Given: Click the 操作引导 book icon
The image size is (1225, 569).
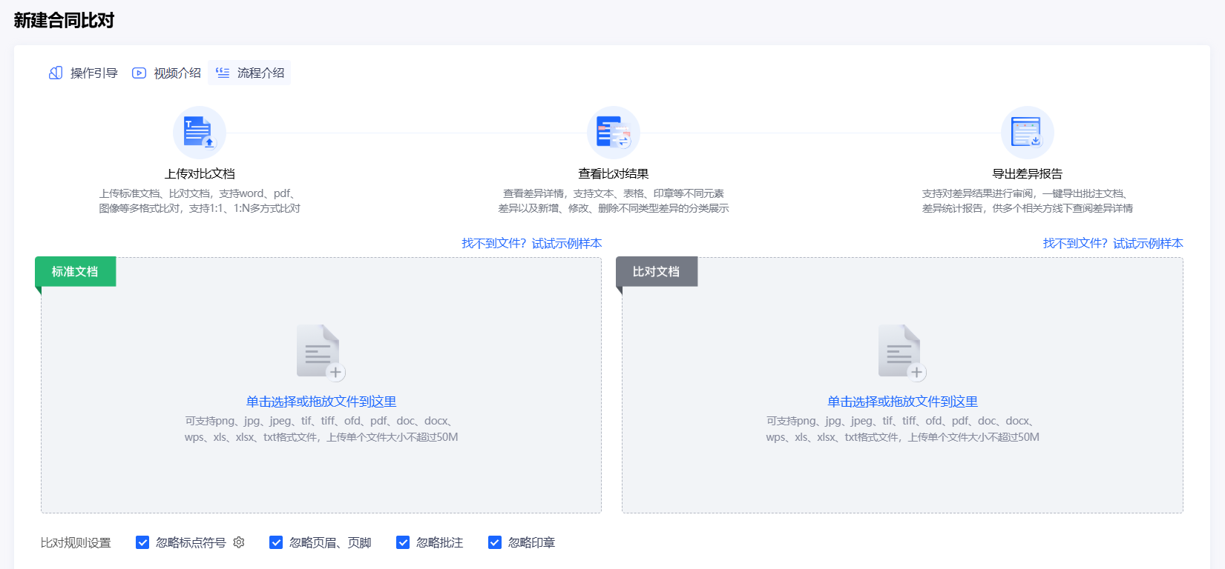Looking at the screenshot, I should pos(56,73).
